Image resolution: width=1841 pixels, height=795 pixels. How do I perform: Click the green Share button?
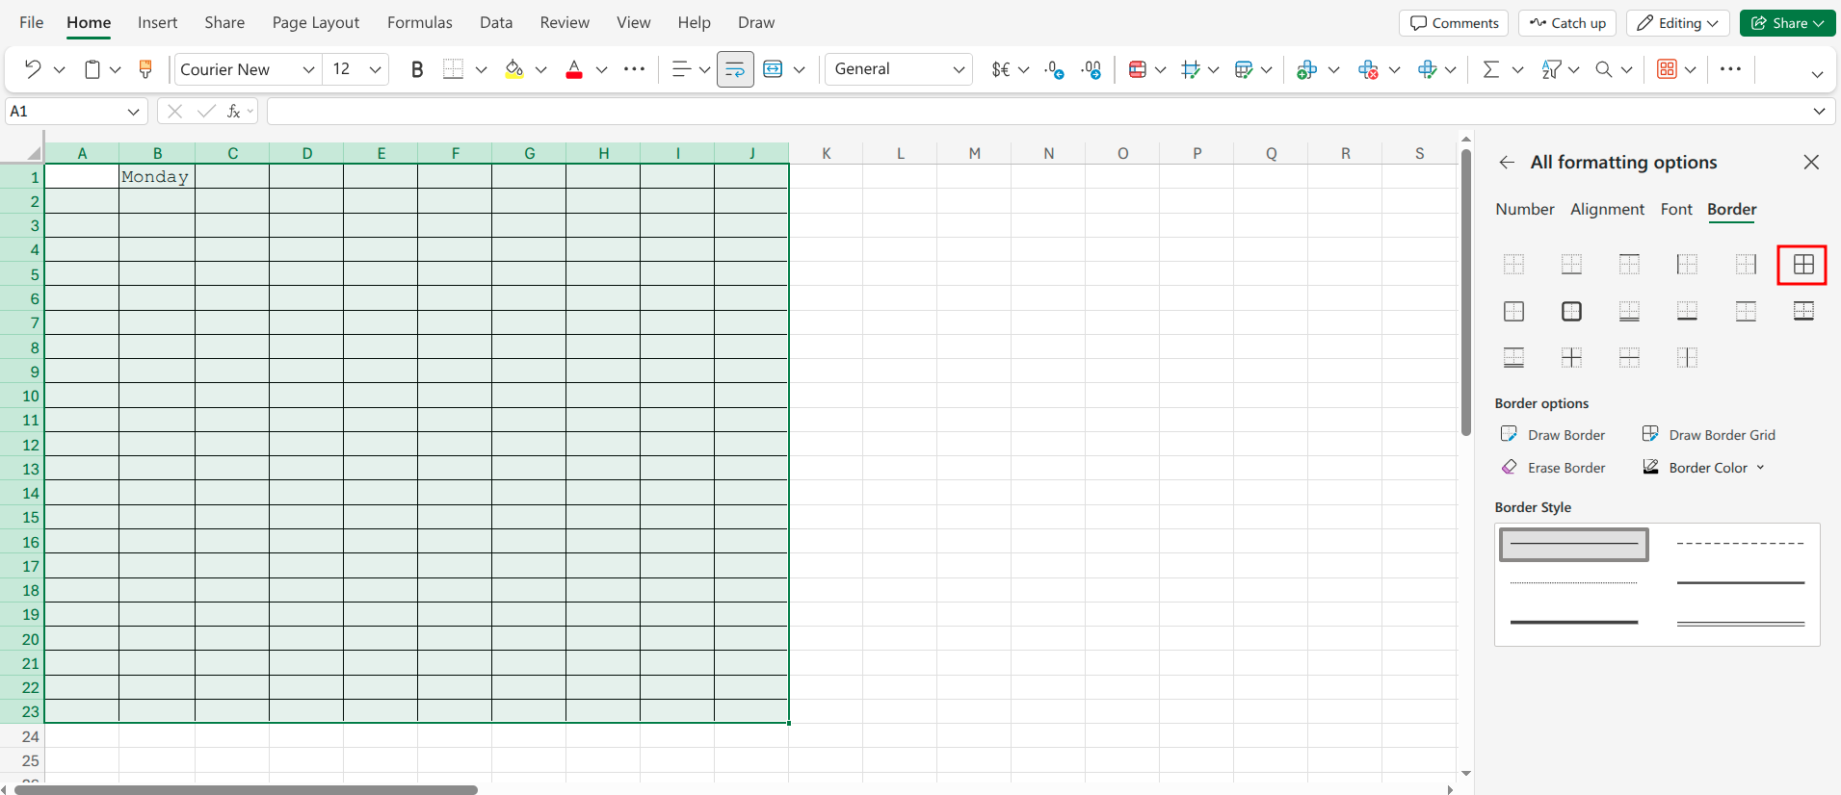coord(1788,23)
